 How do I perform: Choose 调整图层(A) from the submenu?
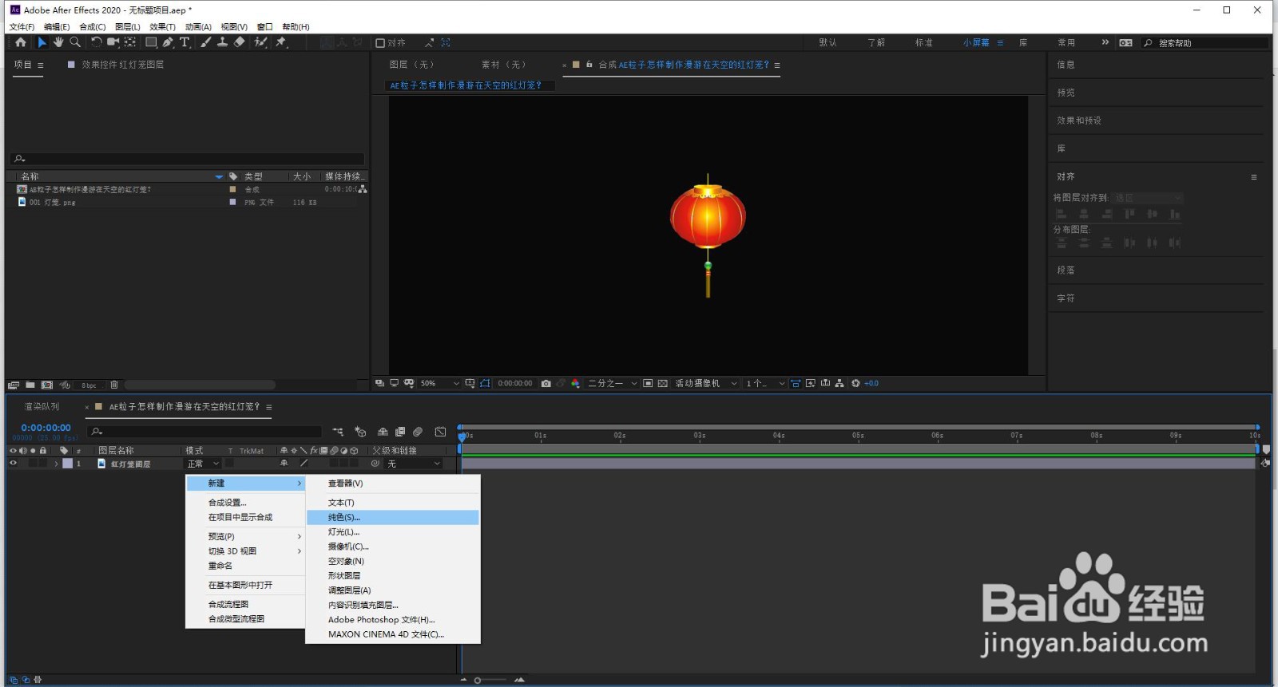point(393,590)
